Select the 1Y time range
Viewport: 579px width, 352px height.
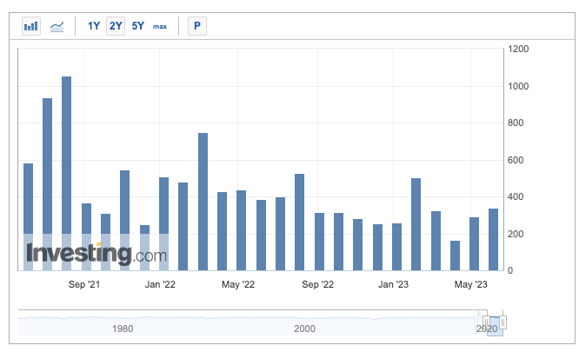(93, 26)
